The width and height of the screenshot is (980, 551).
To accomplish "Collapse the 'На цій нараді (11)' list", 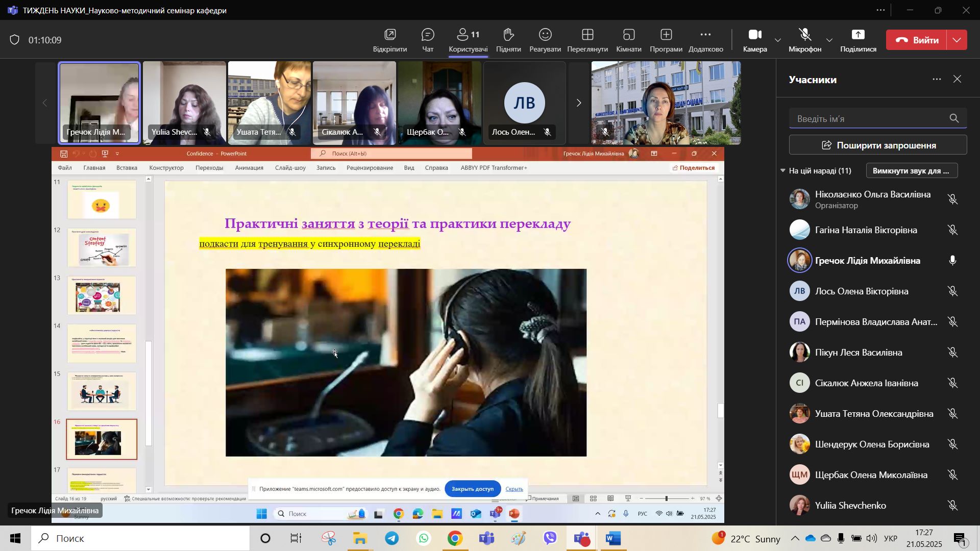I will pyautogui.click(x=783, y=171).
